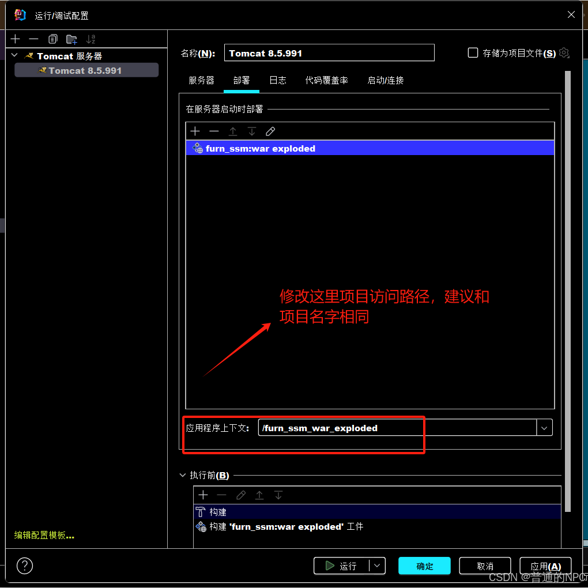Sort configurations alphabetically
Viewport: 588px width, 588px height.
click(x=91, y=39)
